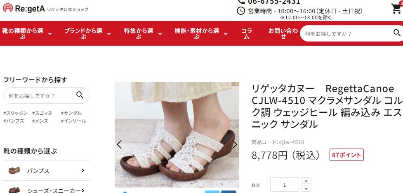Click the header search magnifier icon

click(397, 33)
